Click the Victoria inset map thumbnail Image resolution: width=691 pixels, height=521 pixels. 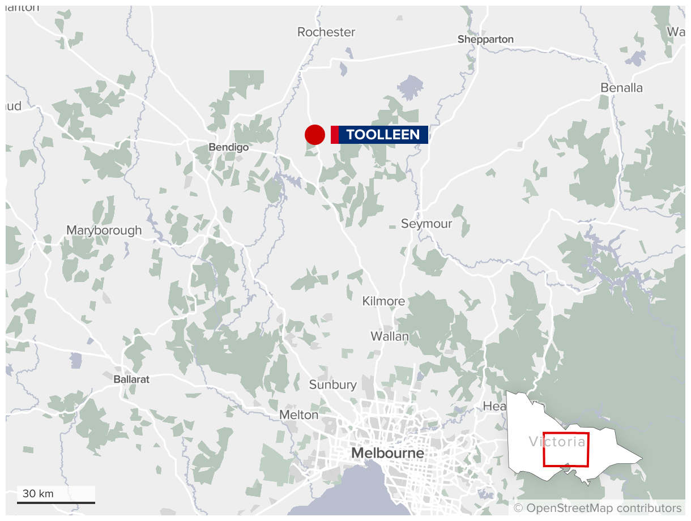click(574, 439)
